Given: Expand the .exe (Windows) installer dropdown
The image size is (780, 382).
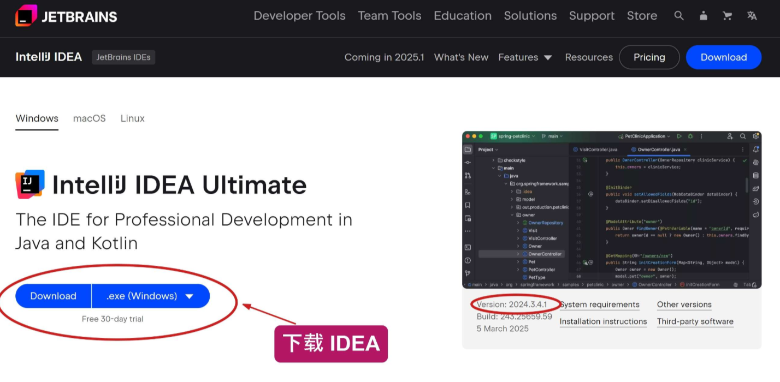Looking at the screenshot, I should (x=151, y=296).
